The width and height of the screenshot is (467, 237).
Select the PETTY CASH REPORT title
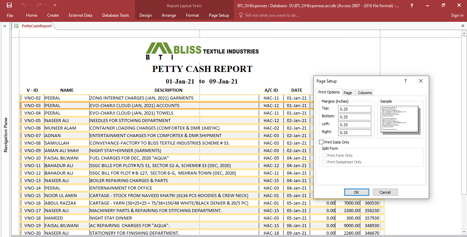[x=202, y=69]
